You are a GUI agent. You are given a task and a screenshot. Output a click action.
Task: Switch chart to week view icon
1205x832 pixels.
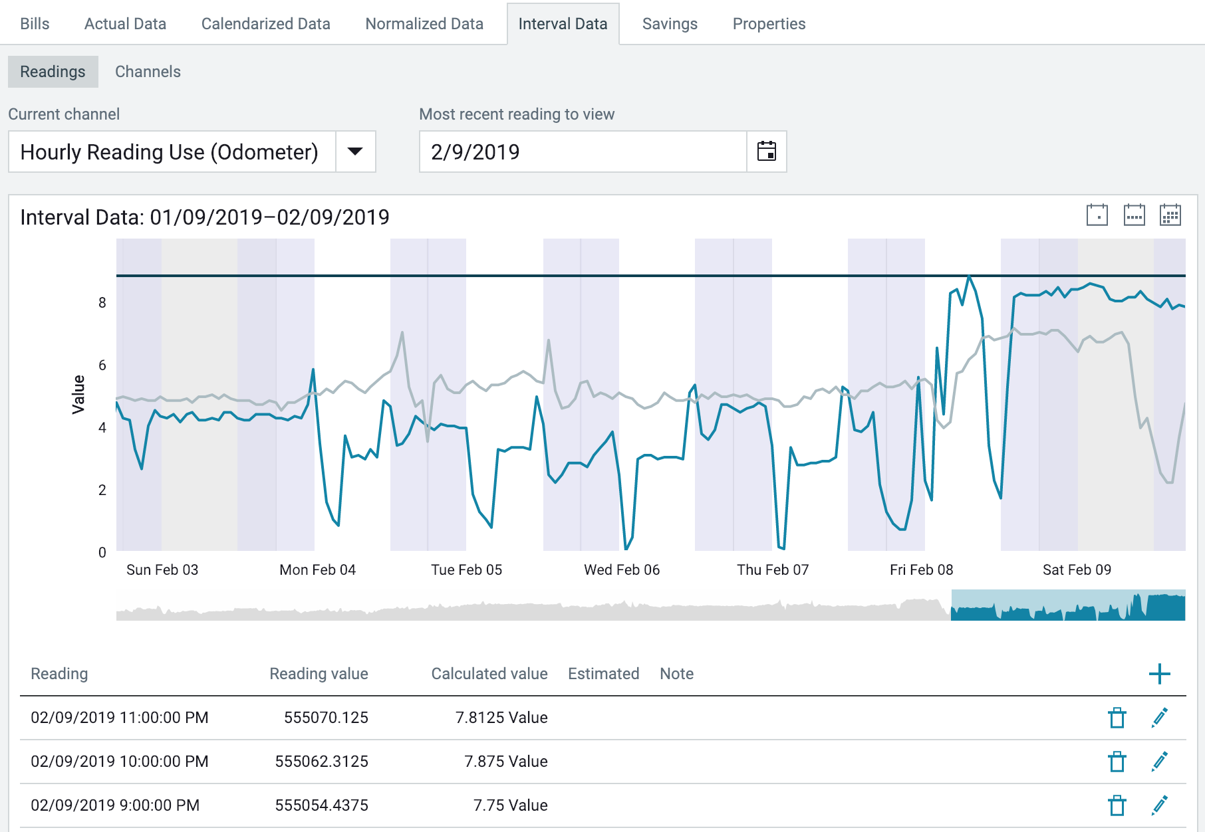(1134, 215)
